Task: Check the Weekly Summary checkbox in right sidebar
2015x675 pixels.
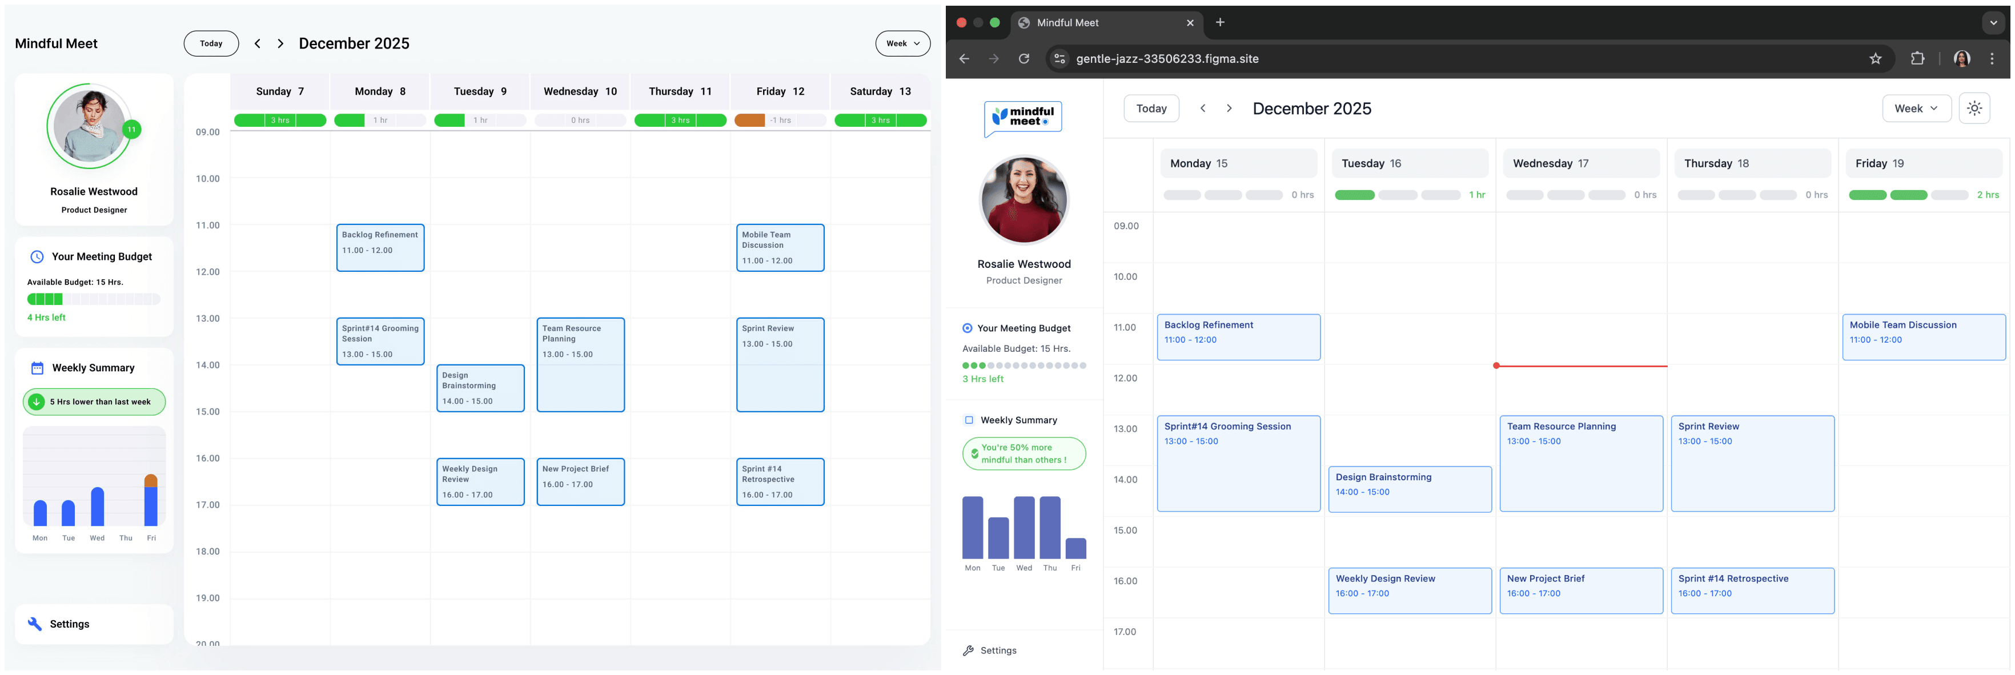Action: tap(969, 420)
